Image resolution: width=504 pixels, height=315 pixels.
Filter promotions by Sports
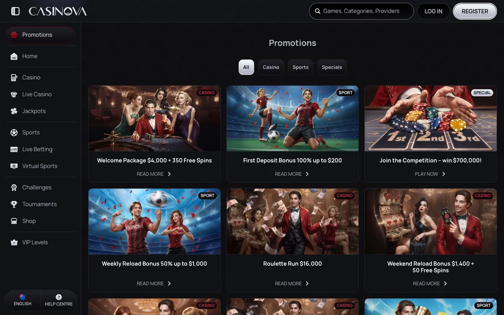[300, 67]
